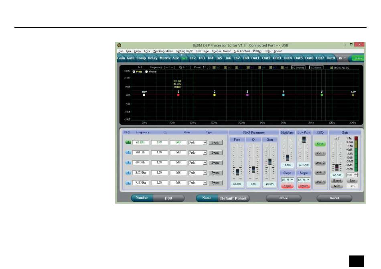Screen dimensions: 381x269
Task: Open Type dropdown for PEQ band 5
Action: pos(205,183)
